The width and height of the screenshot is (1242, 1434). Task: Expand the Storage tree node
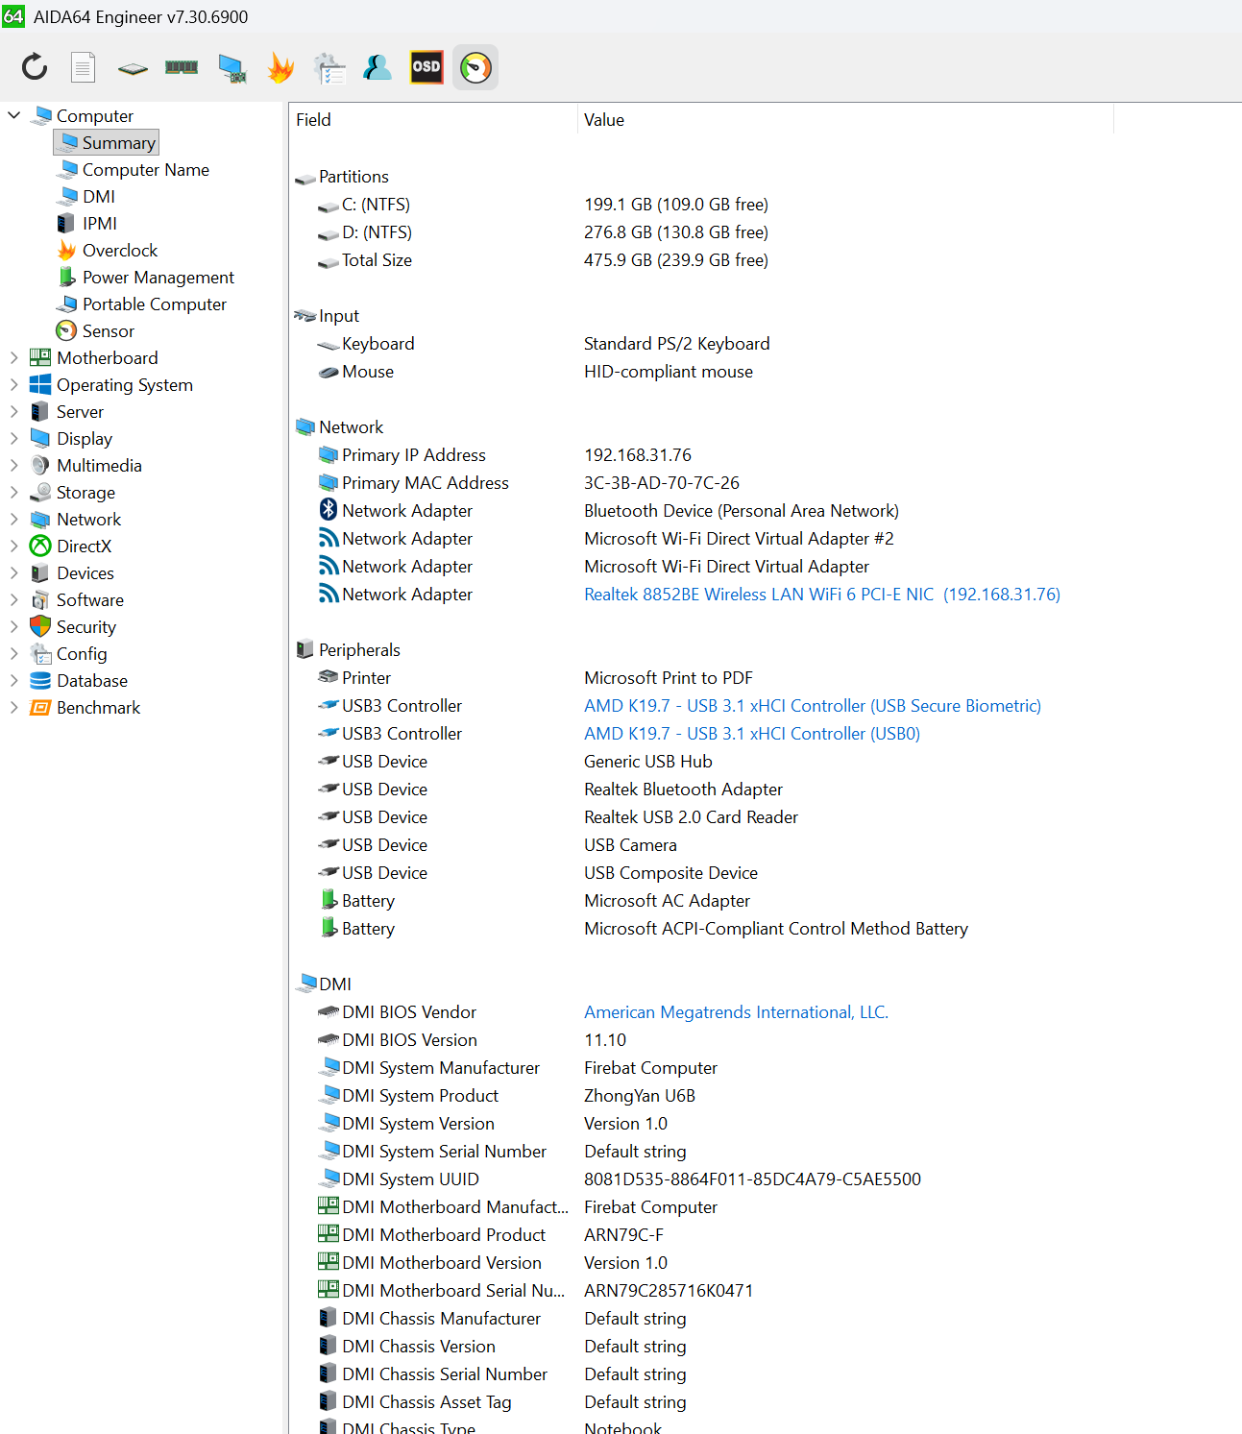[14, 492]
